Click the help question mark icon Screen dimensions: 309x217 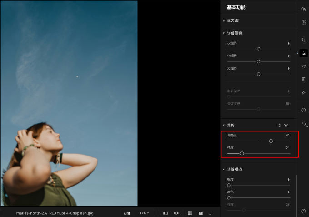click(304, 211)
